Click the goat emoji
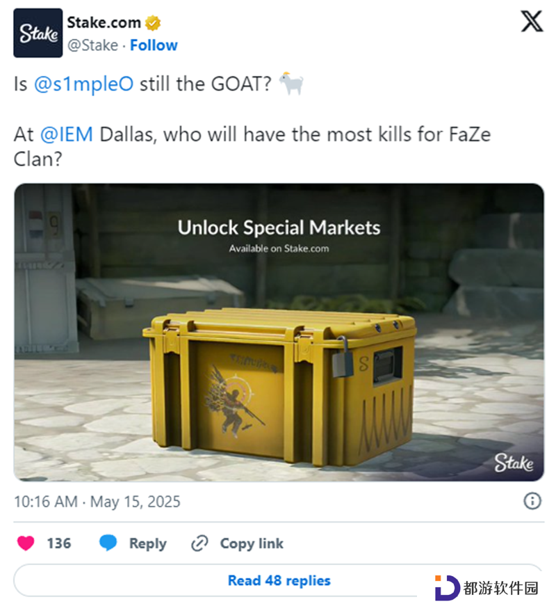 click(291, 83)
